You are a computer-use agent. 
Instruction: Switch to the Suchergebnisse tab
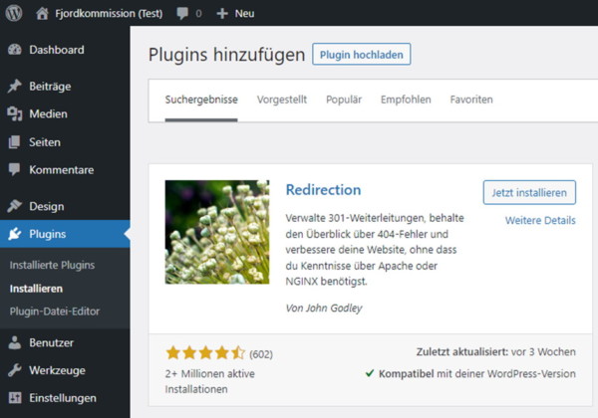click(201, 100)
